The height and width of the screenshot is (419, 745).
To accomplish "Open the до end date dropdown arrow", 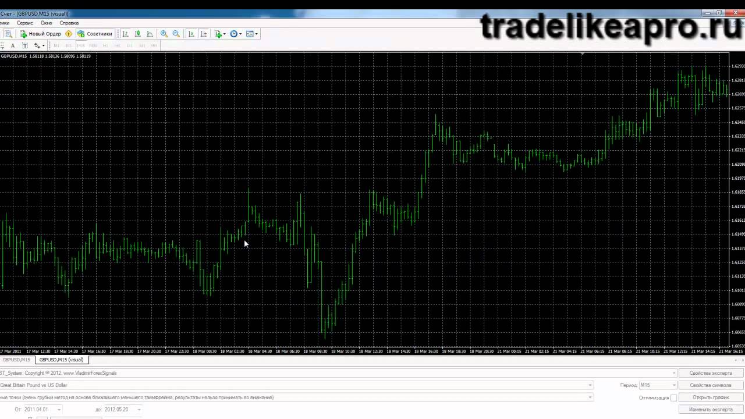I will (139, 410).
